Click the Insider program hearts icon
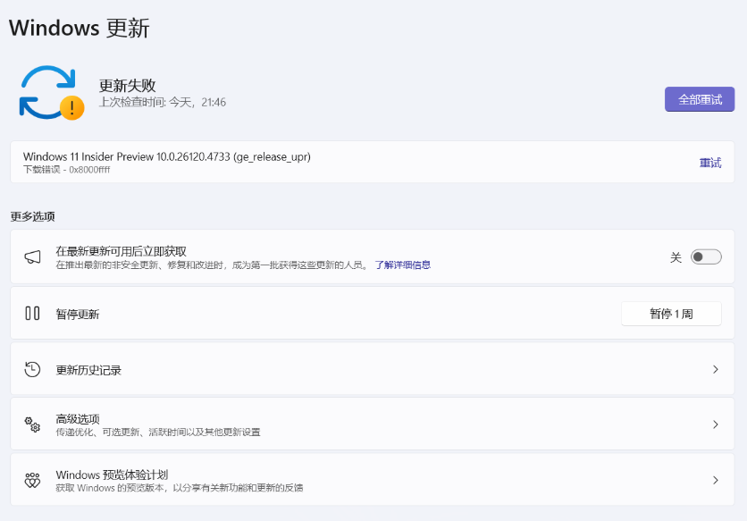This screenshot has width=747, height=521. [x=32, y=480]
